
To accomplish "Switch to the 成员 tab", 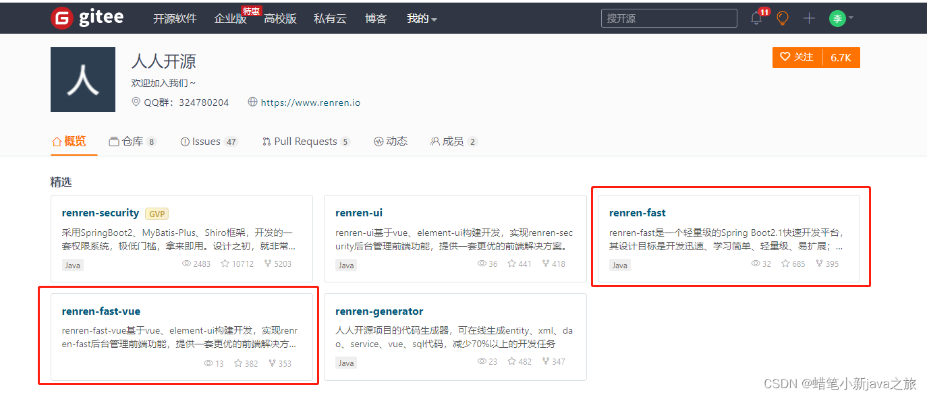I will (454, 141).
